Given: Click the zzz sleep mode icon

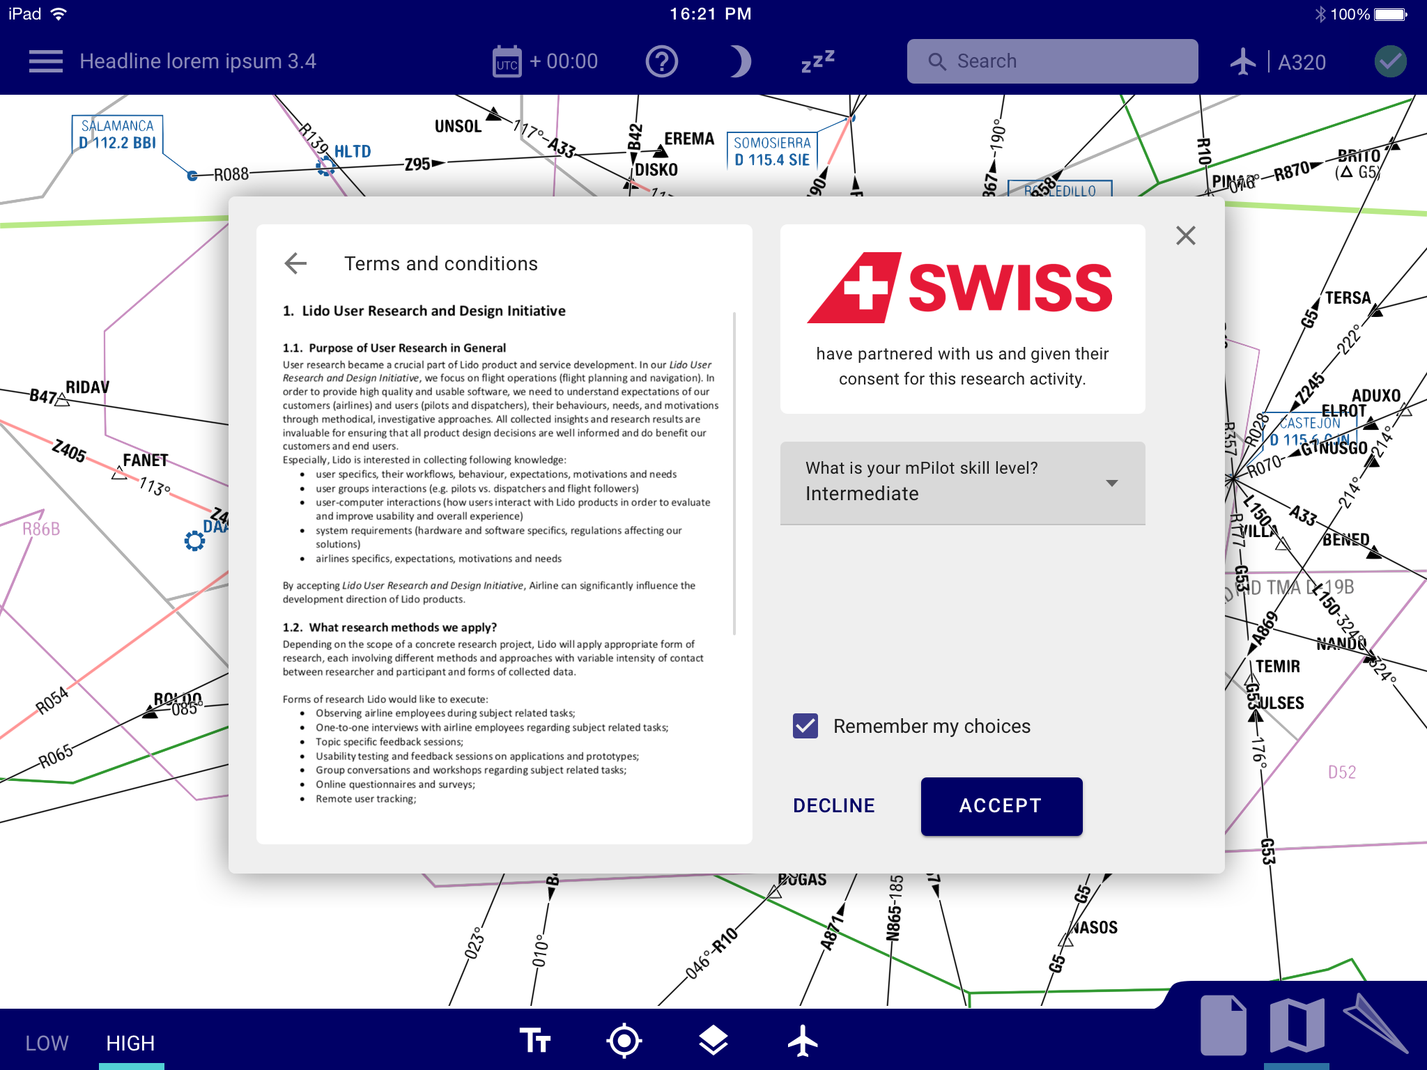Looking at the screenshot, I should pos(817,62).
